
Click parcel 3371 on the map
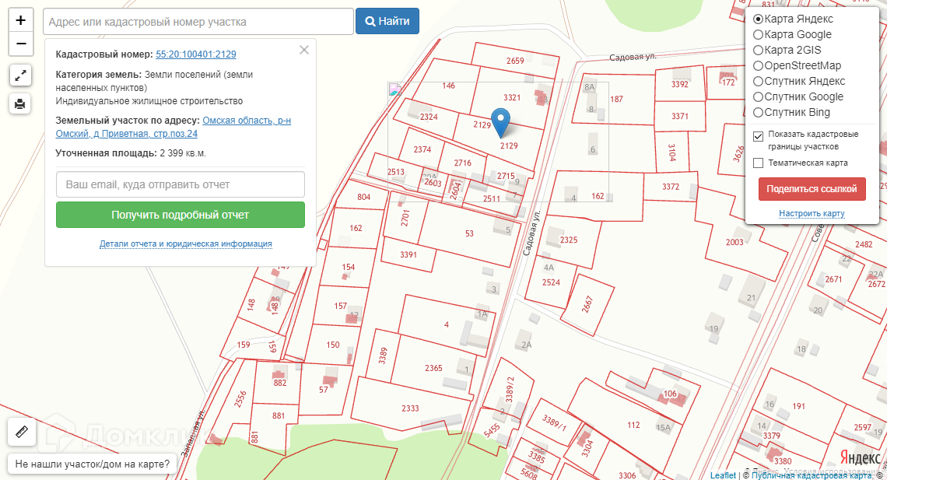pos(680,116)
